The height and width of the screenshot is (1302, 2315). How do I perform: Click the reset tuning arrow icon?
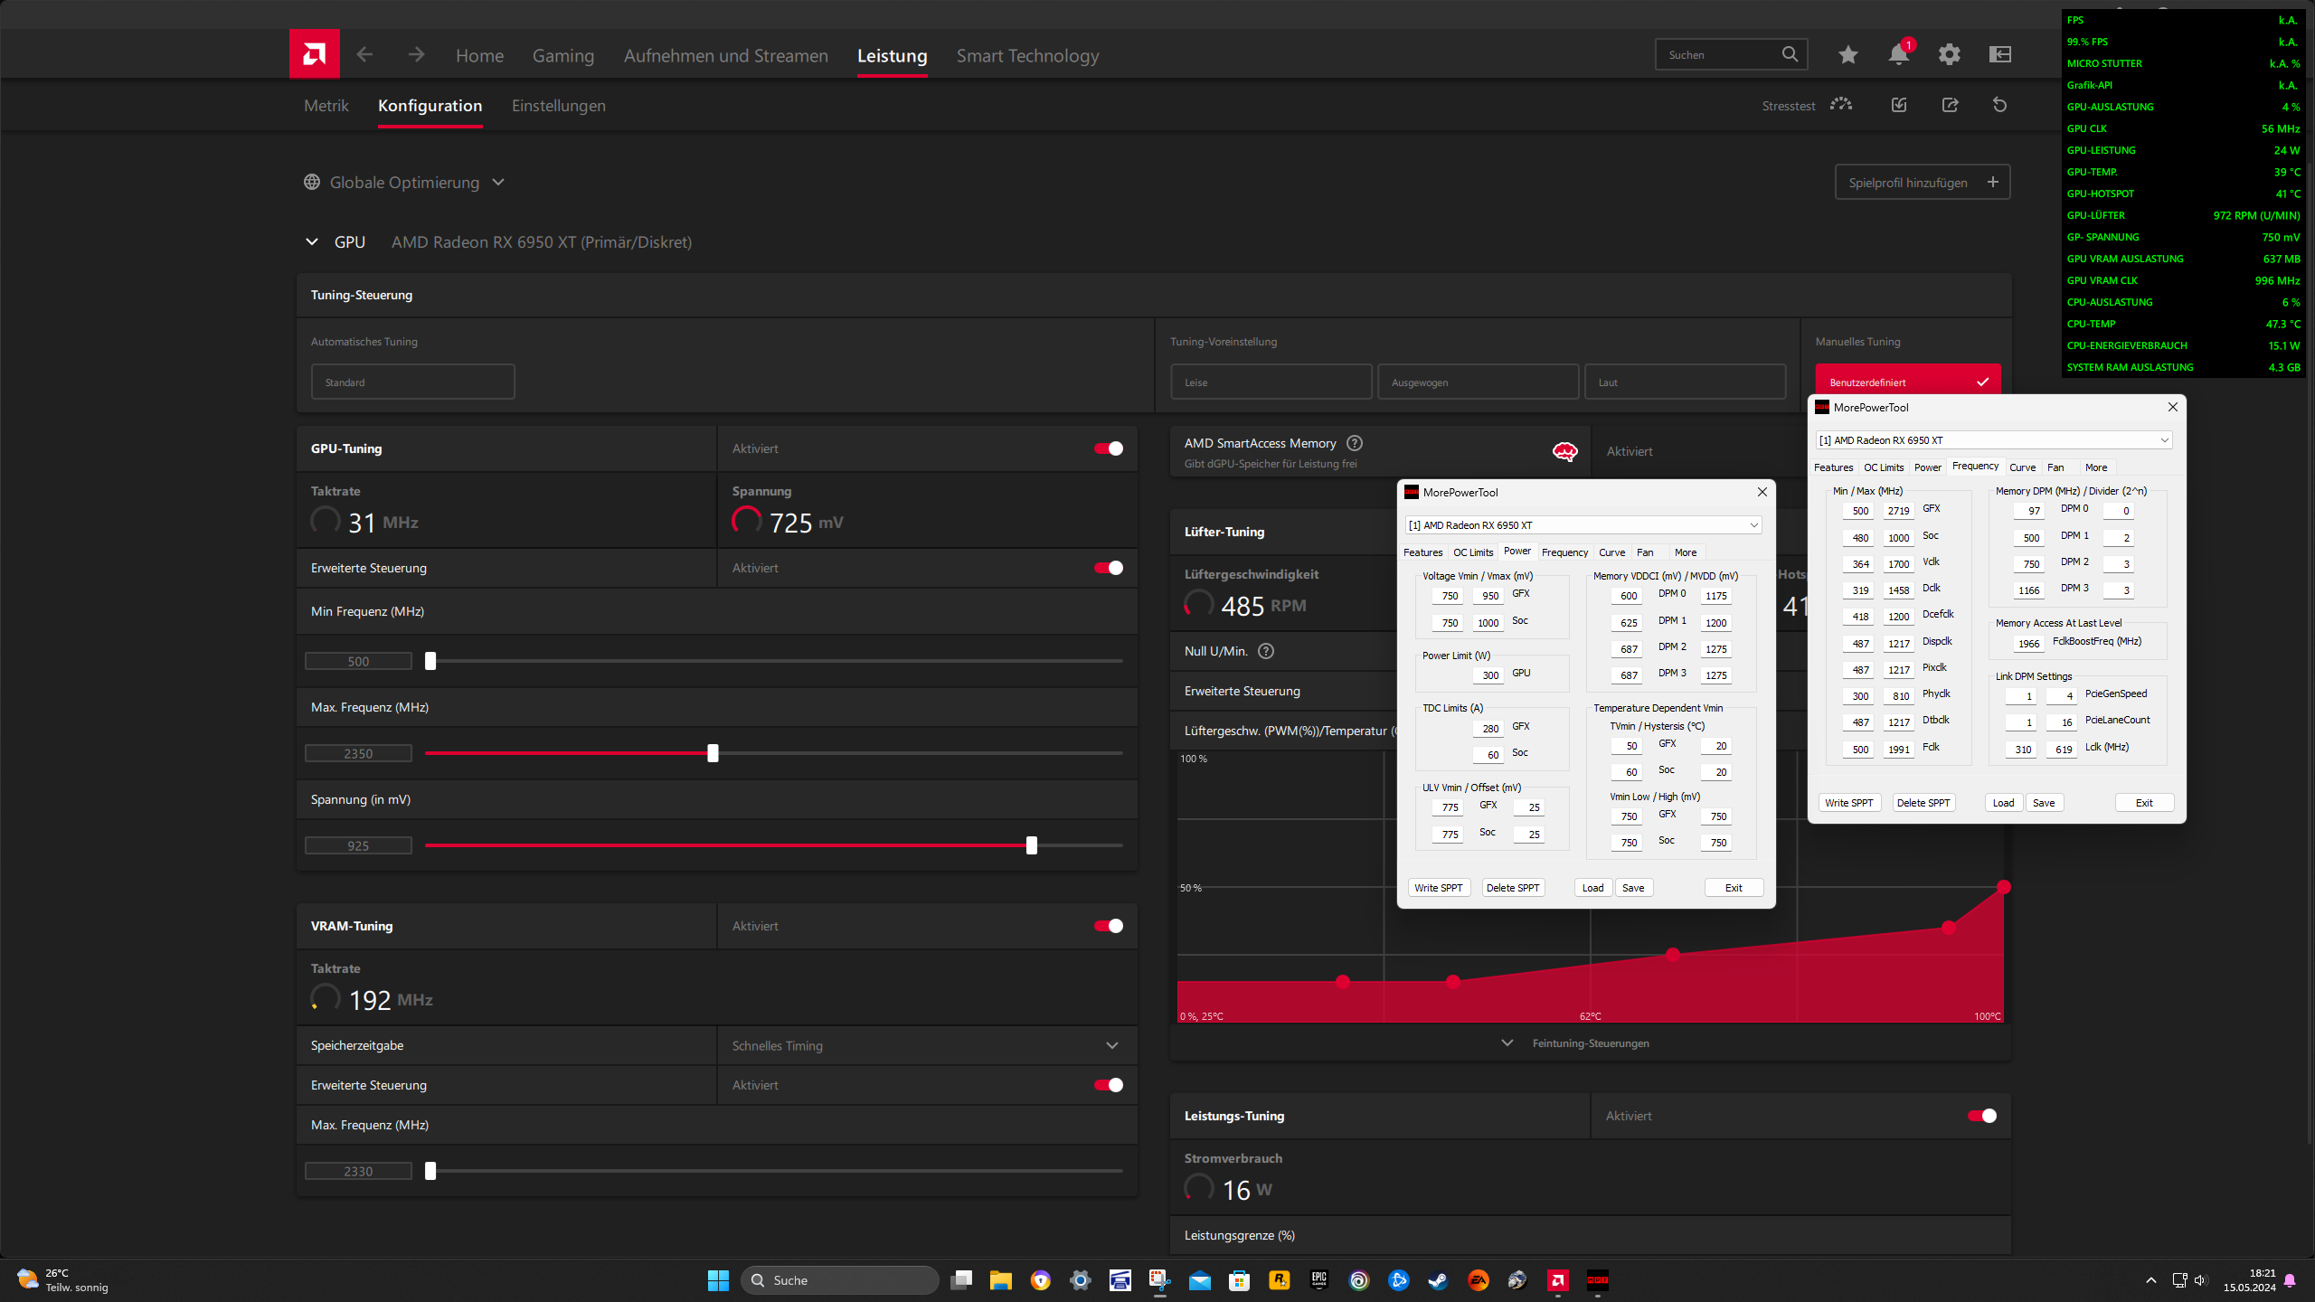point(1999,106)
